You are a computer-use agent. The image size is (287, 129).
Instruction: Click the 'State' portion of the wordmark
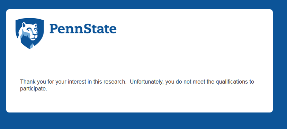click(x=100, y=29)
